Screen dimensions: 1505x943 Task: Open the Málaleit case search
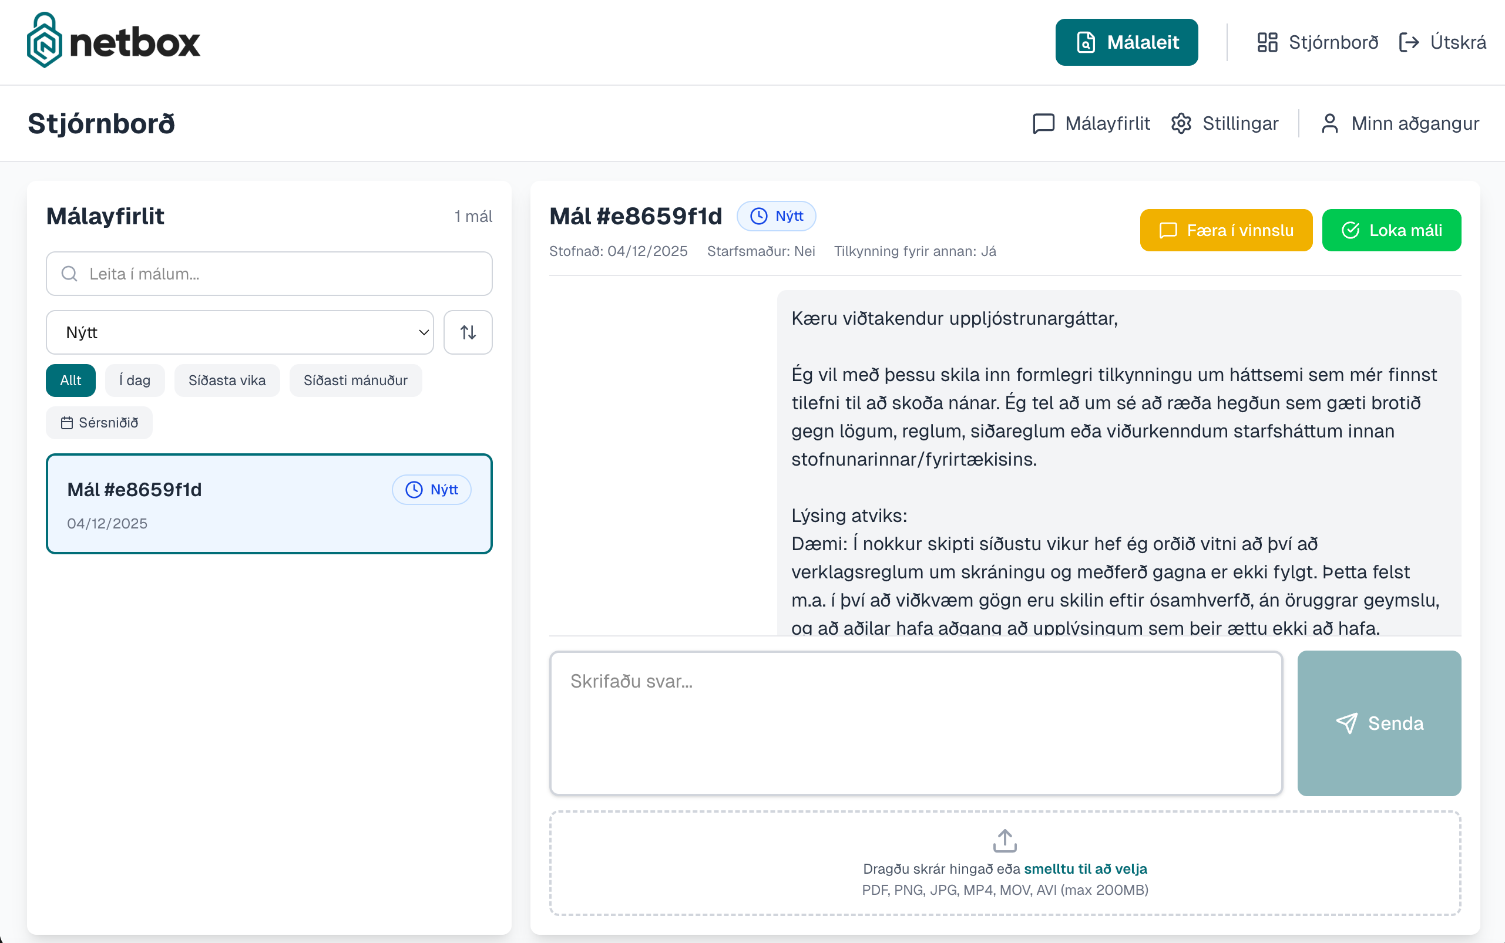(x=1126, y=42)
